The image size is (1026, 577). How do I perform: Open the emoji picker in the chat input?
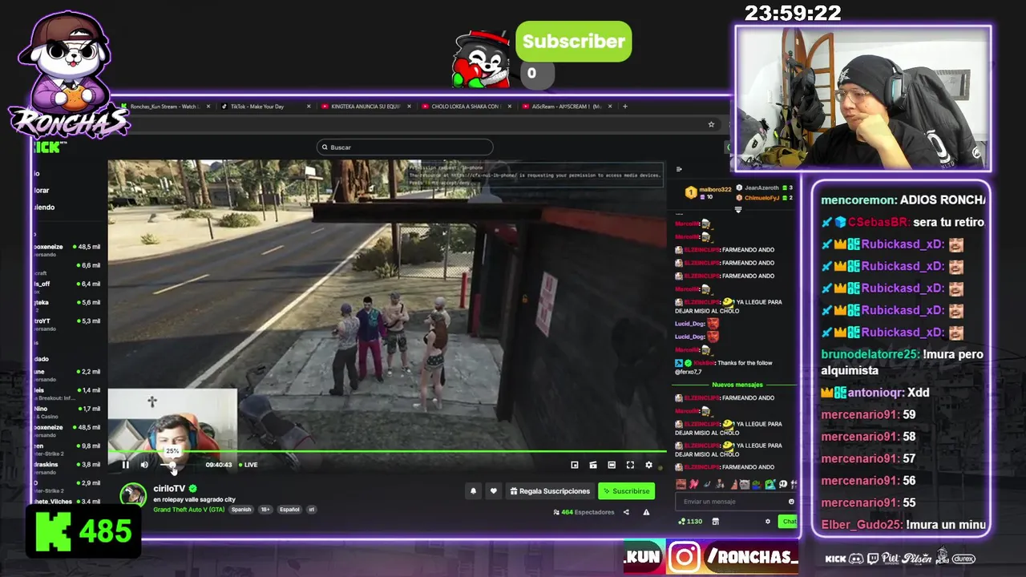pyautogui.click(x=791, y=502)
